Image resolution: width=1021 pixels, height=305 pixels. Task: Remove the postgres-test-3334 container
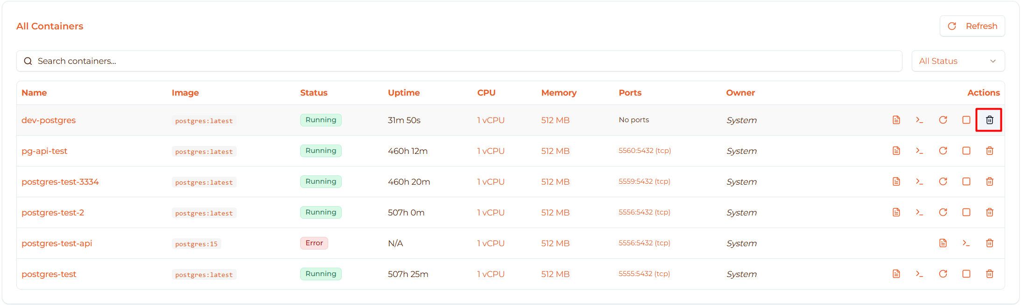989,182
